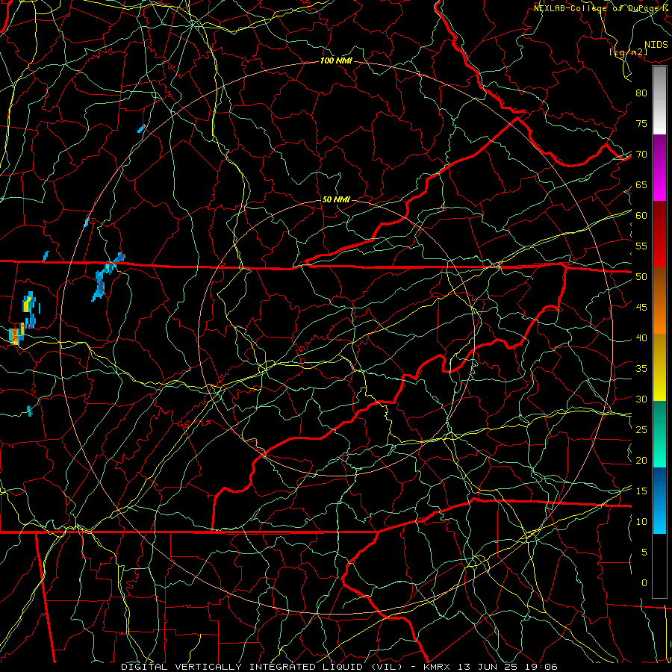Click the 10 value on the color scale

point(641,522)
